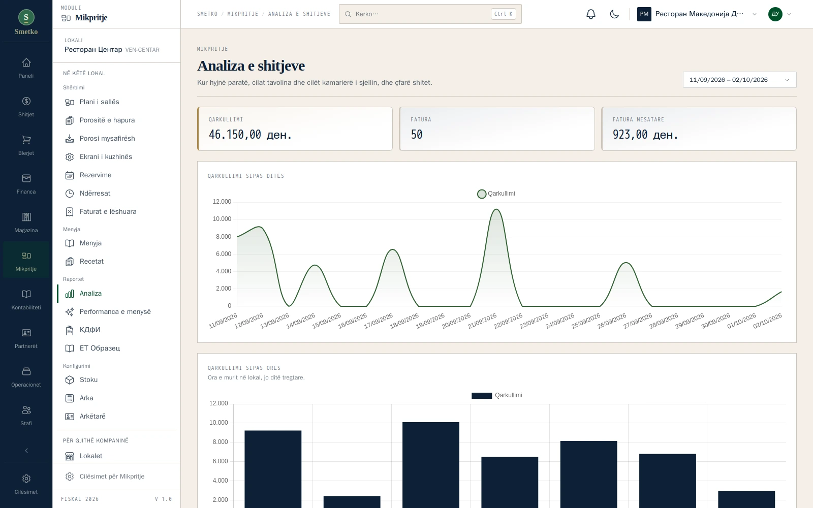Open the user avatar ДУ menu
This screenshot has width=813, height=508.
pyautogui.click(x=780, y=14)
